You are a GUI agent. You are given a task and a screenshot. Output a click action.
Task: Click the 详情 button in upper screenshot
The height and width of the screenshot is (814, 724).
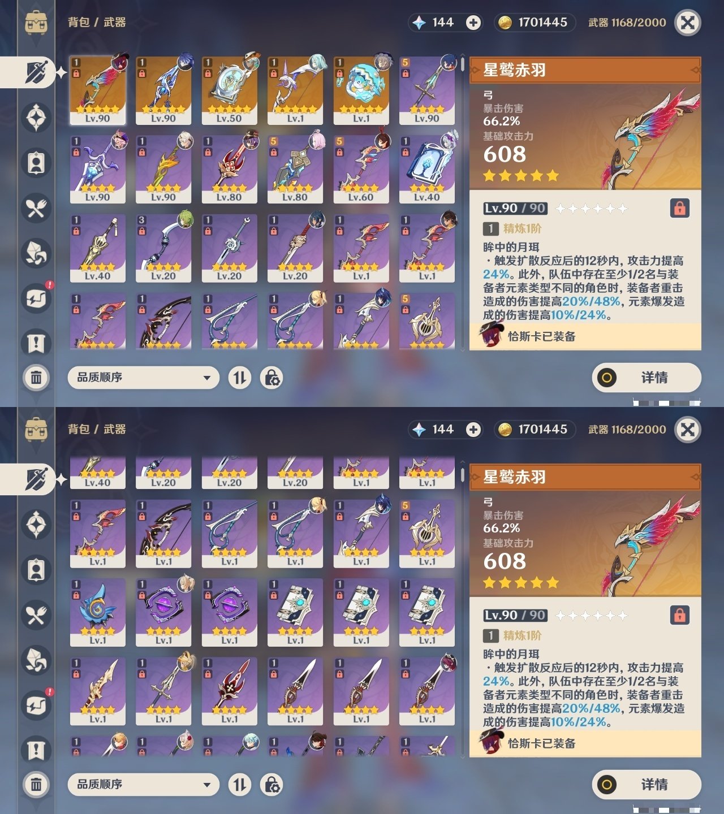pos(647,378)
